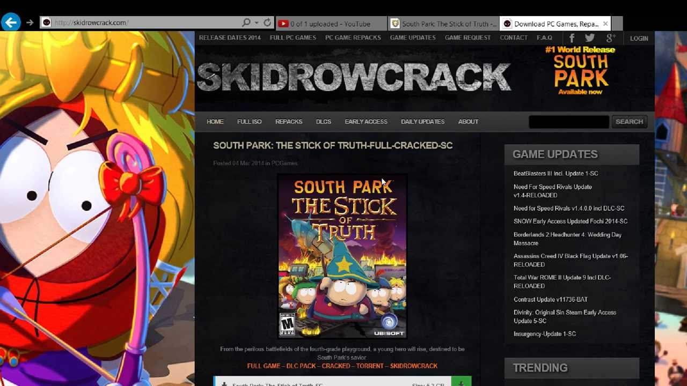Open the Contact page link
Screen dimensions: 687x386
(x=514, y=38)
